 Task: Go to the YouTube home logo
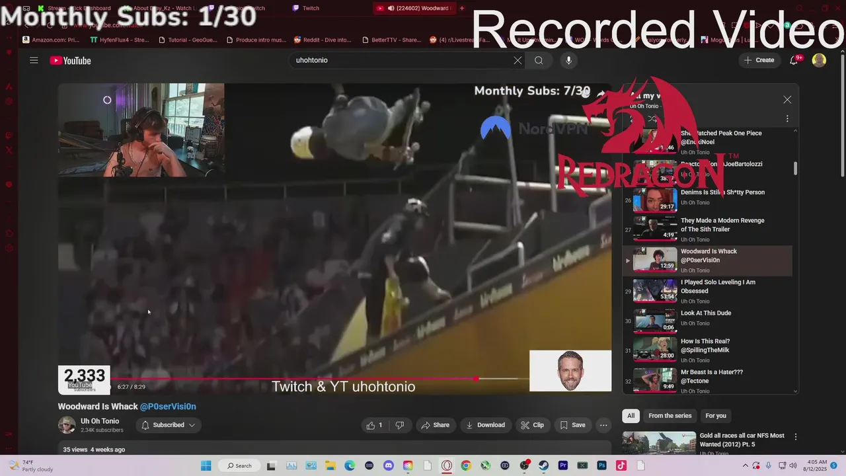[70, 61]
